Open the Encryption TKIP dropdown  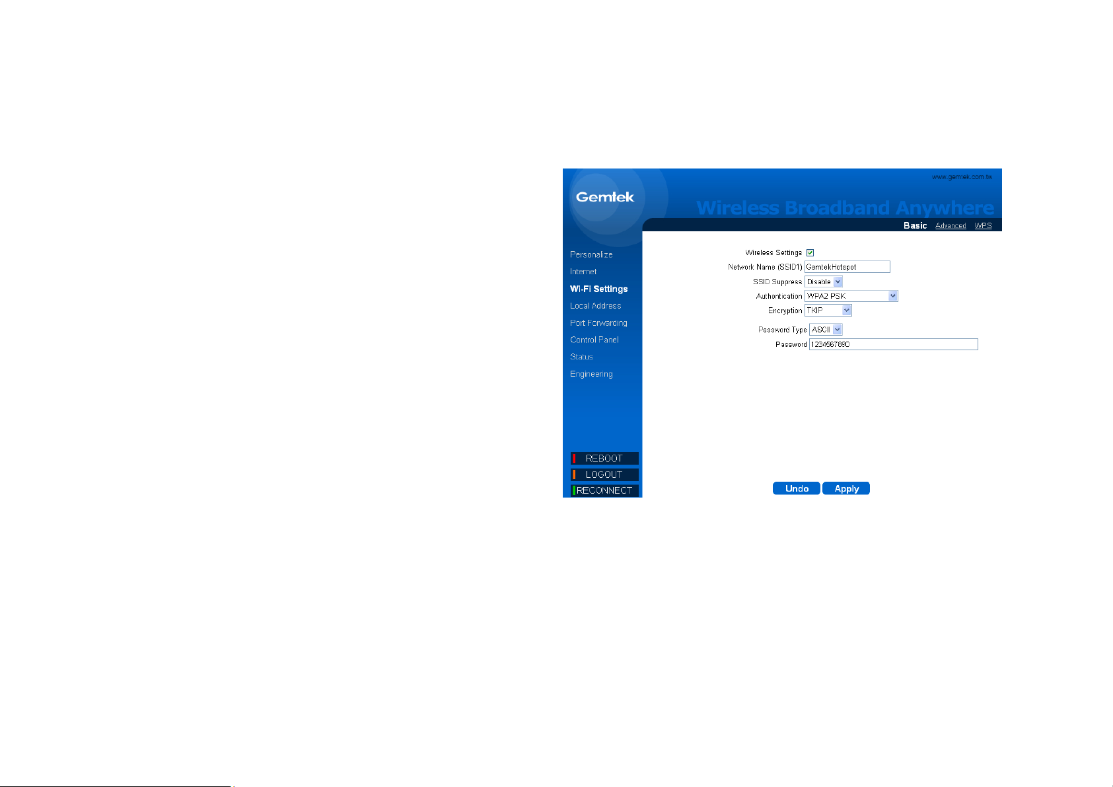[x=828, y=311]
